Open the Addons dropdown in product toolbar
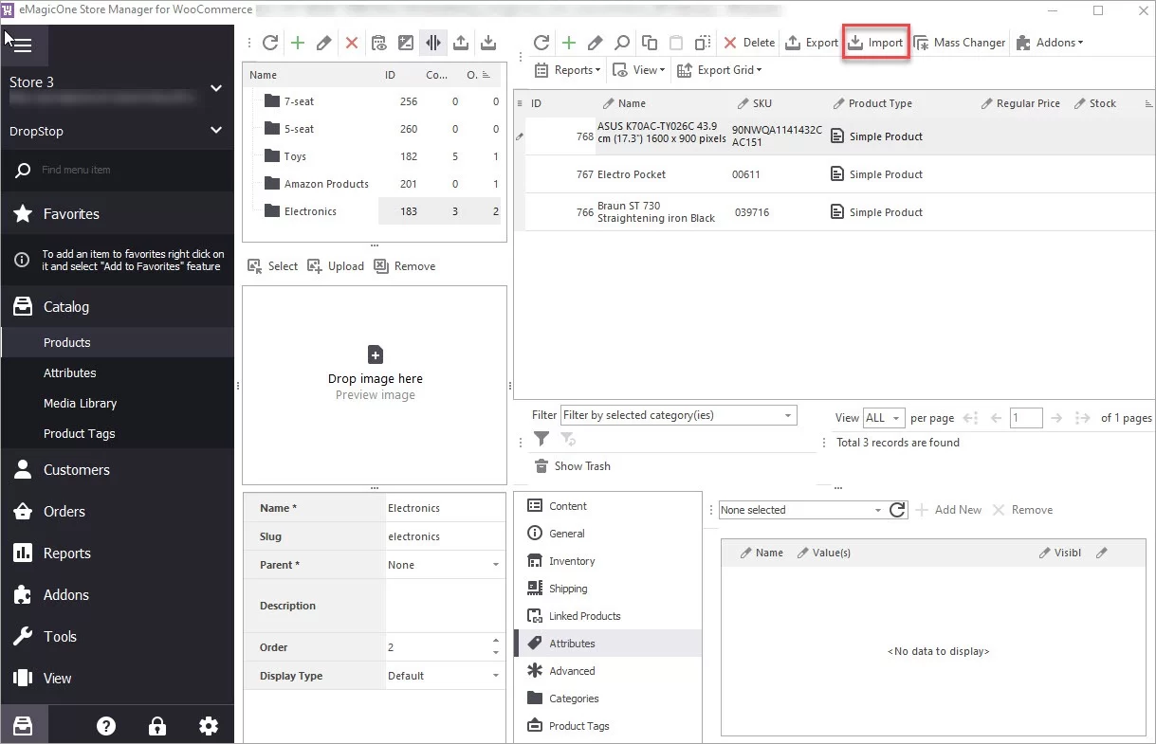 [1049, 43]
